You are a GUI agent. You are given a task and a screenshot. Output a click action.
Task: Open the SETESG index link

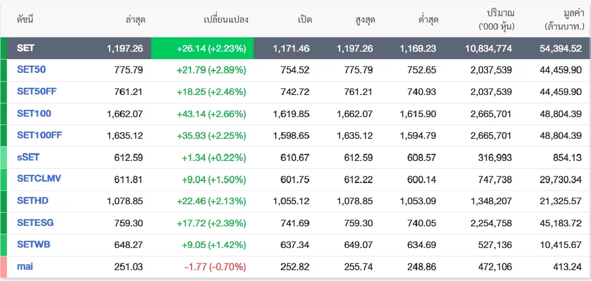[x=35, y=222]
